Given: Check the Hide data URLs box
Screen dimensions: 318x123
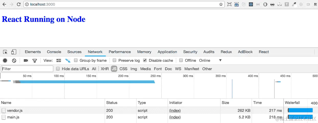Looking at the screenshot, I should [58, 69].
